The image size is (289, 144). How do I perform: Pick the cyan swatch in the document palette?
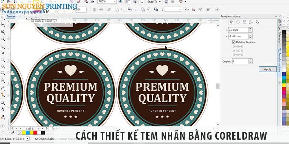tap(28, 132)
